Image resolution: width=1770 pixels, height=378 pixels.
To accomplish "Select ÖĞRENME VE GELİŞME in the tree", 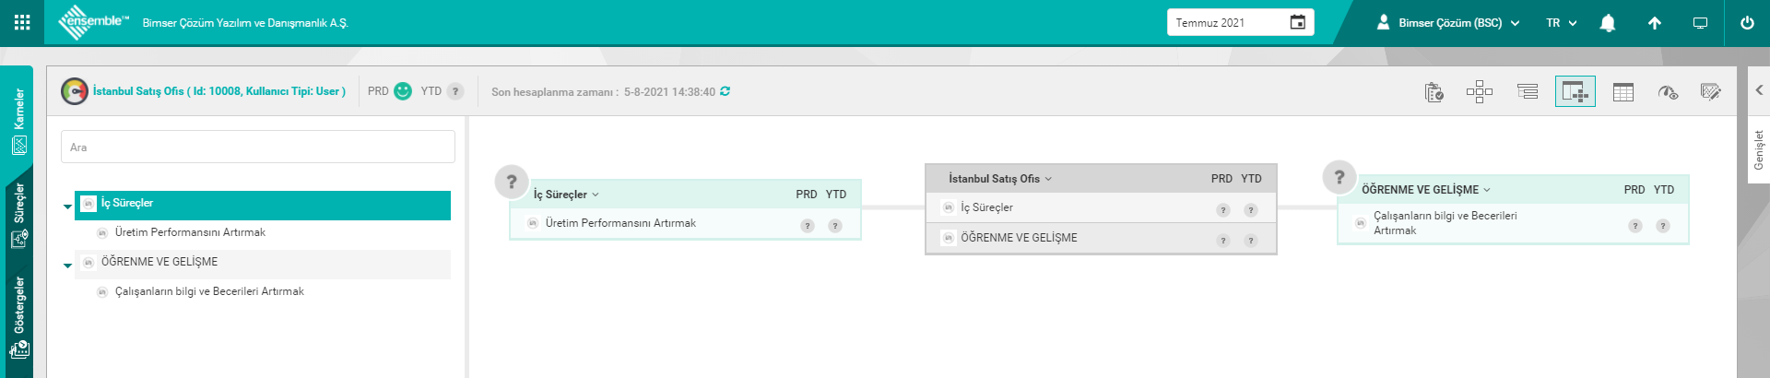I will (263, 263).
